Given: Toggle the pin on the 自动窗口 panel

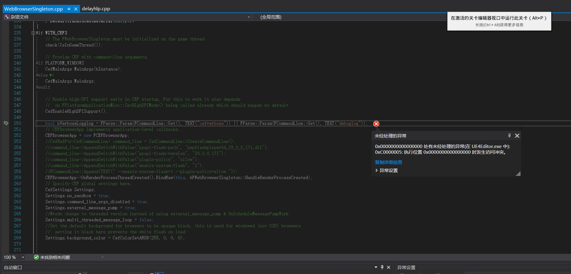Looking at the screenshot, I should [x=382, y=267].
